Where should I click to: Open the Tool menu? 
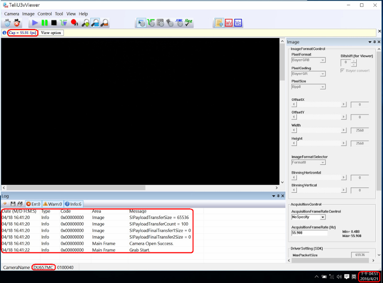(x=59, y=14)
